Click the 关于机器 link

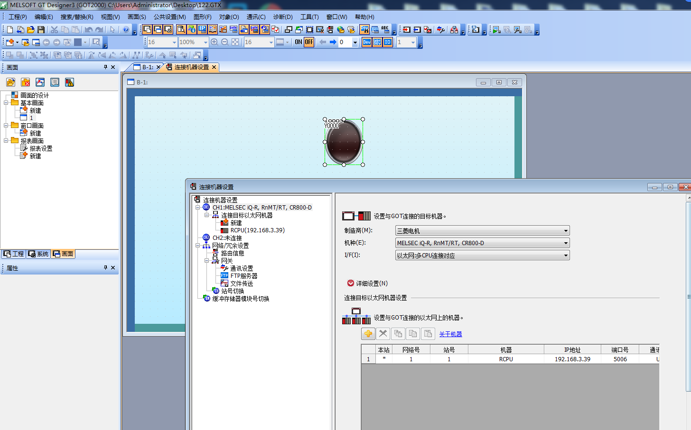click(450, 334)
